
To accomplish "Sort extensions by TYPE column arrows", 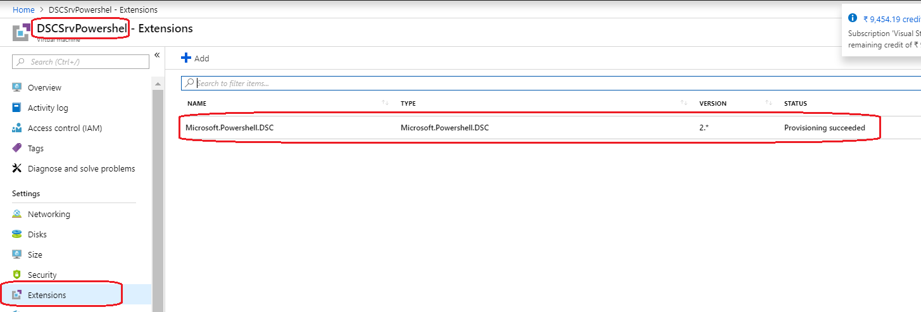I will [x=684, y=103].
